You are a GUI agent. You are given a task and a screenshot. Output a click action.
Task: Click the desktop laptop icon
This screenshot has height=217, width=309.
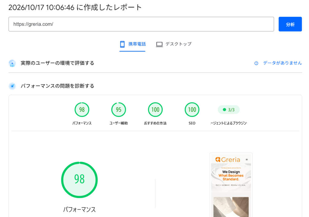(159, 44)
